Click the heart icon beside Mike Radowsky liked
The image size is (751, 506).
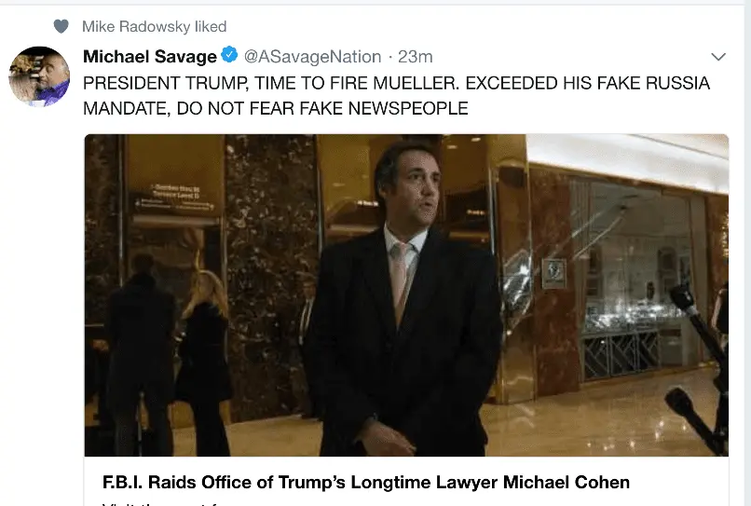[61, 26]
